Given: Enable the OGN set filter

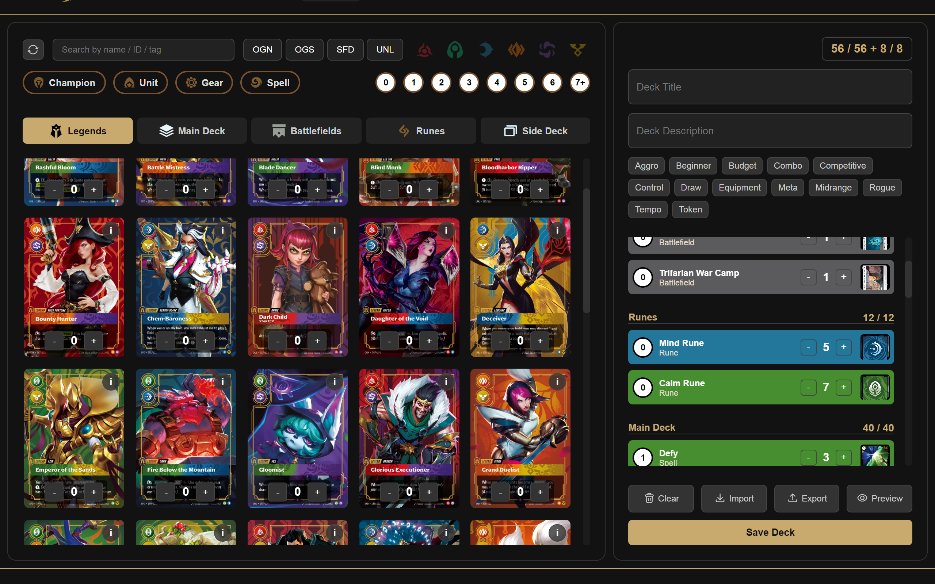Looking at the screenshot, I should pos(262,49).
